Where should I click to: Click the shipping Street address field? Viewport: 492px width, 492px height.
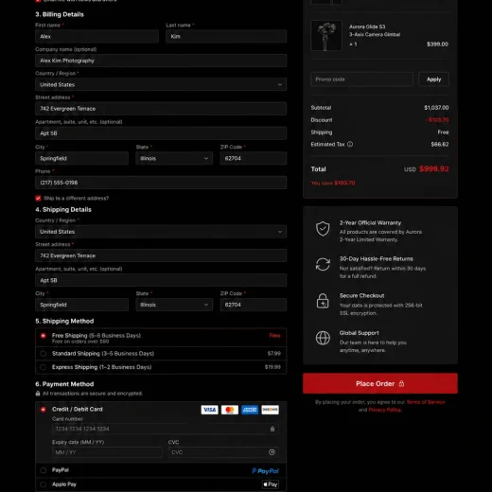pyautogui.click(x=161, y=255)
